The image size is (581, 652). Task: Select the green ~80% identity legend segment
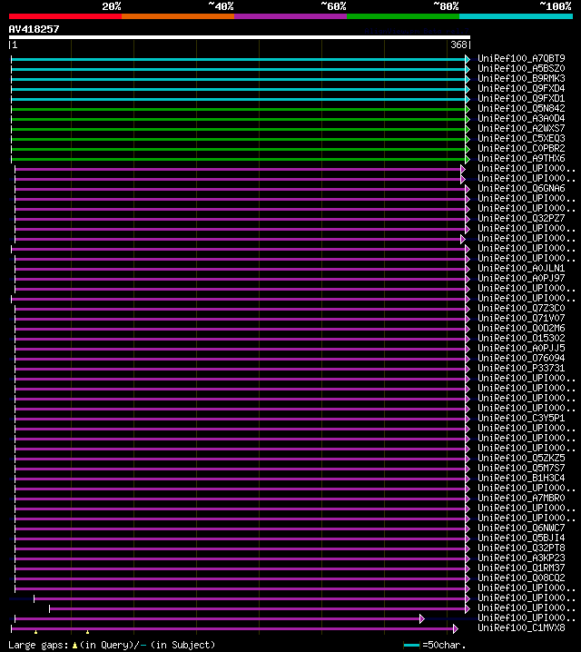[403, 16]
